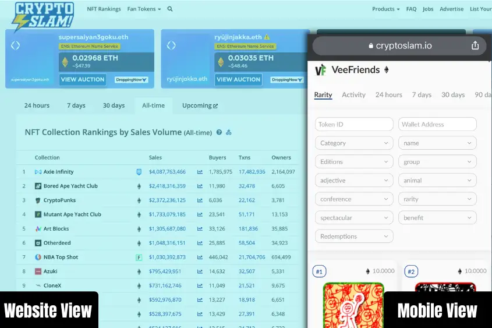Expand the name dropdown in mobile view
Viewport: 492px width, 328px height.
437,143
